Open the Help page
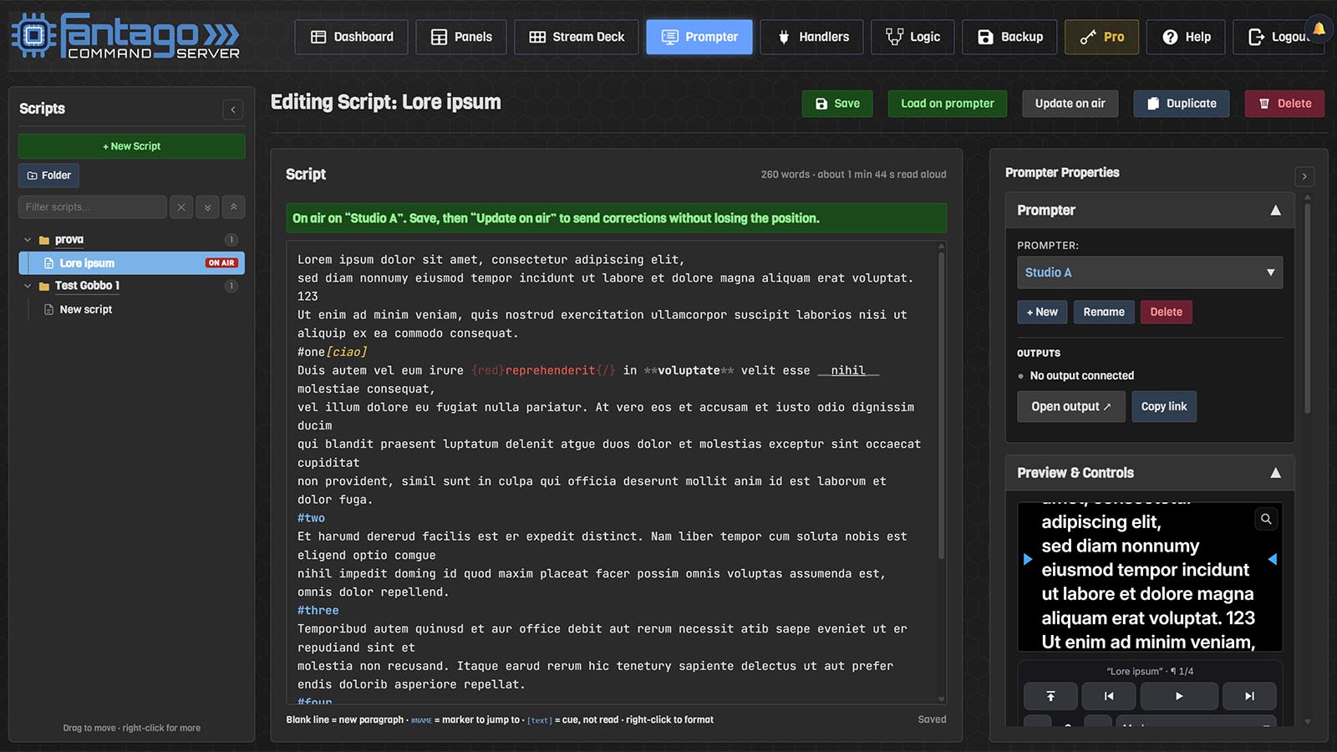The height and width of the screenshot is (752, 1337). (x=1186, y=37)
